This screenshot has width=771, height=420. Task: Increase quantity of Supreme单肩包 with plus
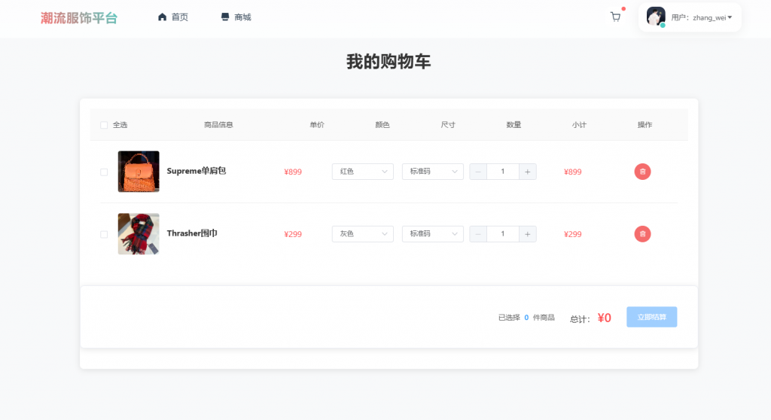click(528, 172)
